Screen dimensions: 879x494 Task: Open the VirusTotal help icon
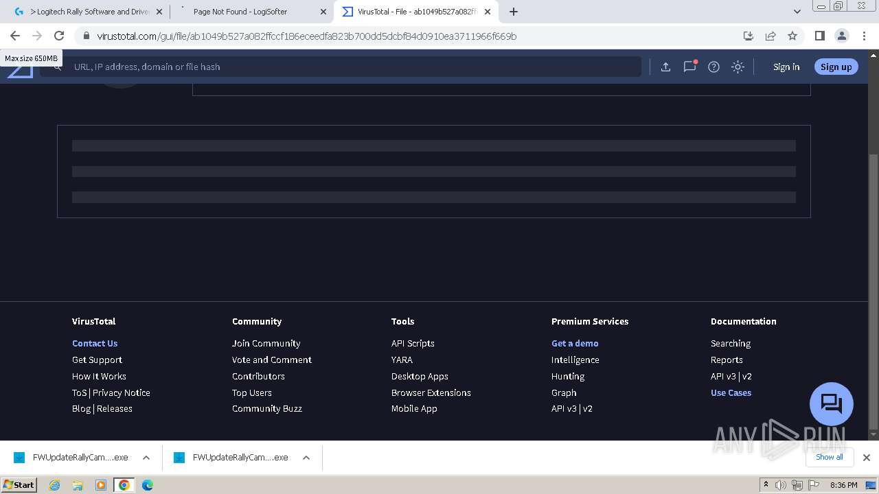[714, 67]
